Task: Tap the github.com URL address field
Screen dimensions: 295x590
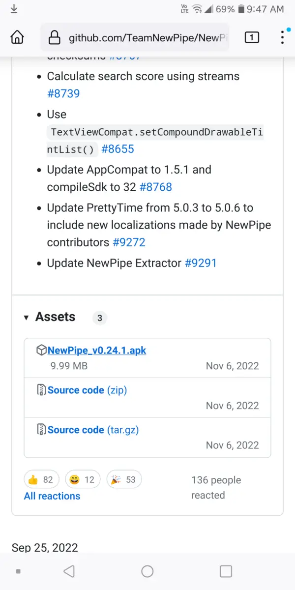Action: (x=147, y=38)
